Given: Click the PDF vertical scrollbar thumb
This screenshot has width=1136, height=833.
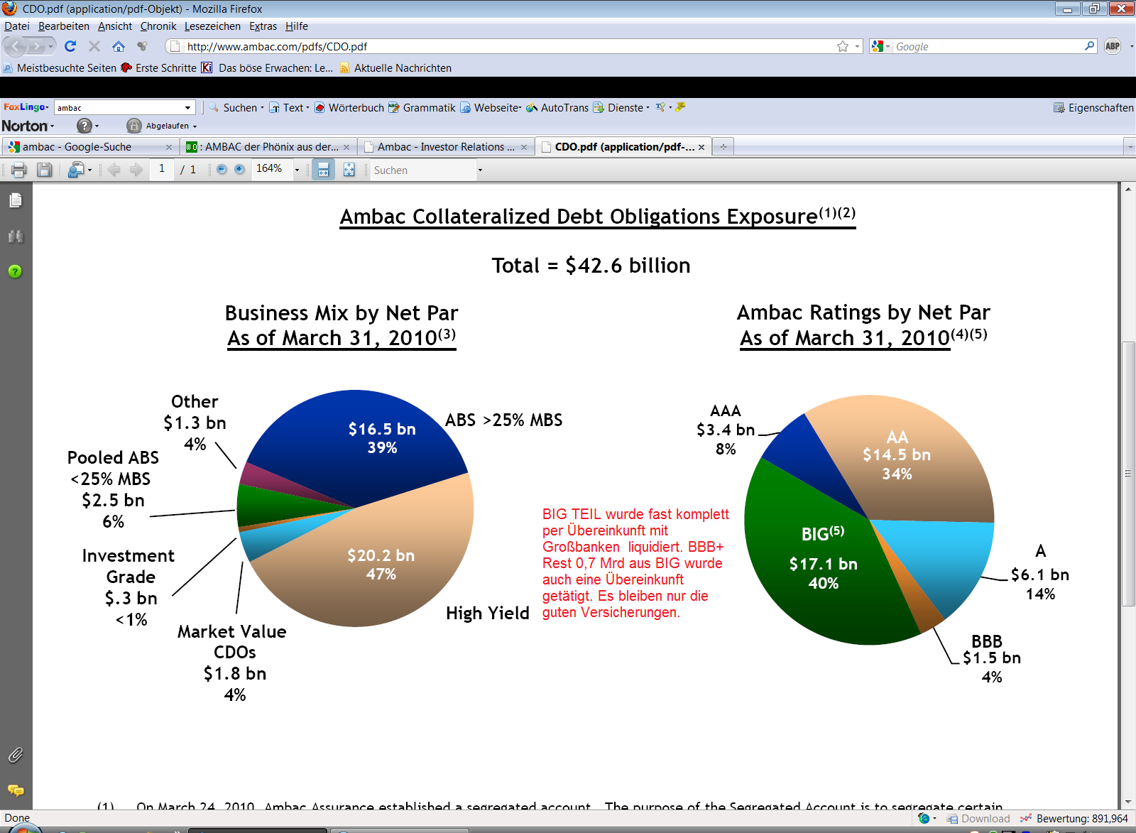Looking at the screenshot, I should pos(1128,474).
